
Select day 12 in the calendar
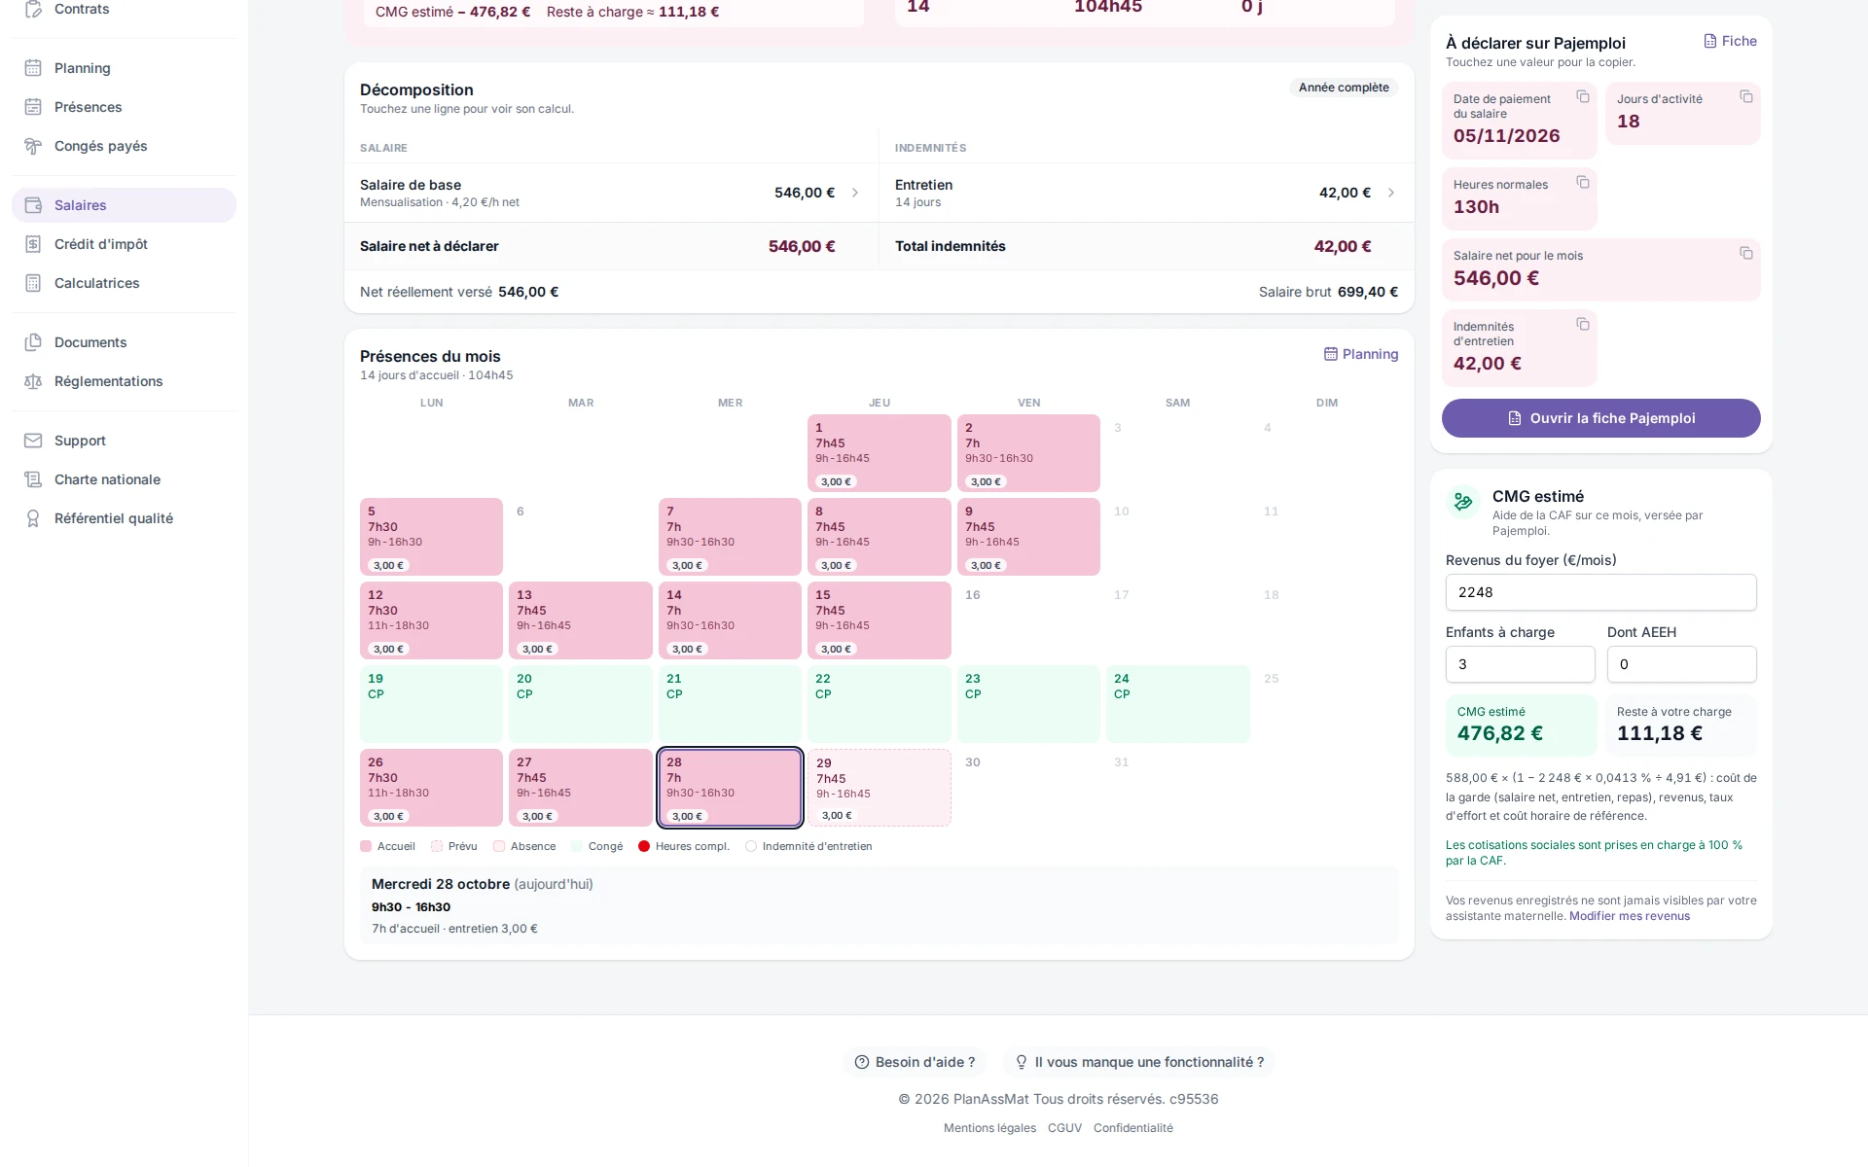431,620
